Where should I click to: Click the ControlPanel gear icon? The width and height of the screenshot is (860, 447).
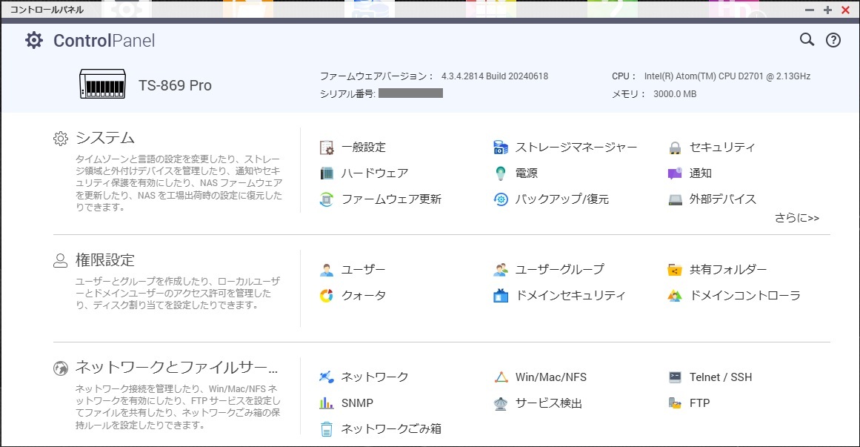(34, 40)
